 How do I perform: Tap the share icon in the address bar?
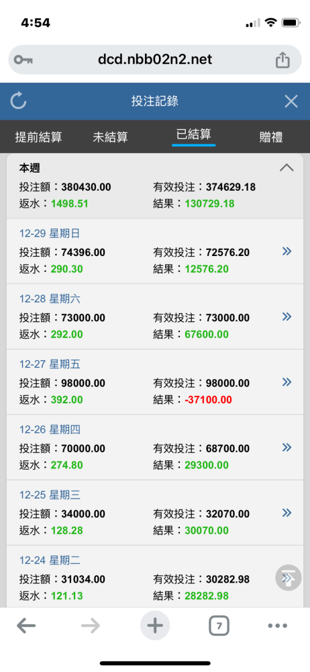[x=282, y=60]
